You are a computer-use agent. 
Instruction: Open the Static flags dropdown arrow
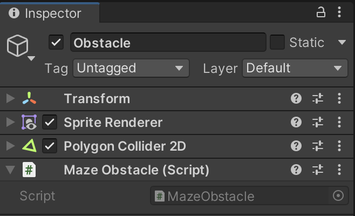pos(341,42)
